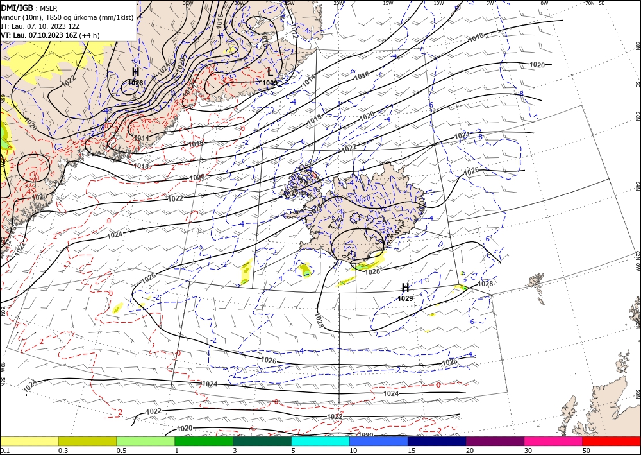The width and height of the screenshot is (641, 455).
Task: Click the '1009' low pressure value
Action: pyautogui.click(x=270, y=83)
